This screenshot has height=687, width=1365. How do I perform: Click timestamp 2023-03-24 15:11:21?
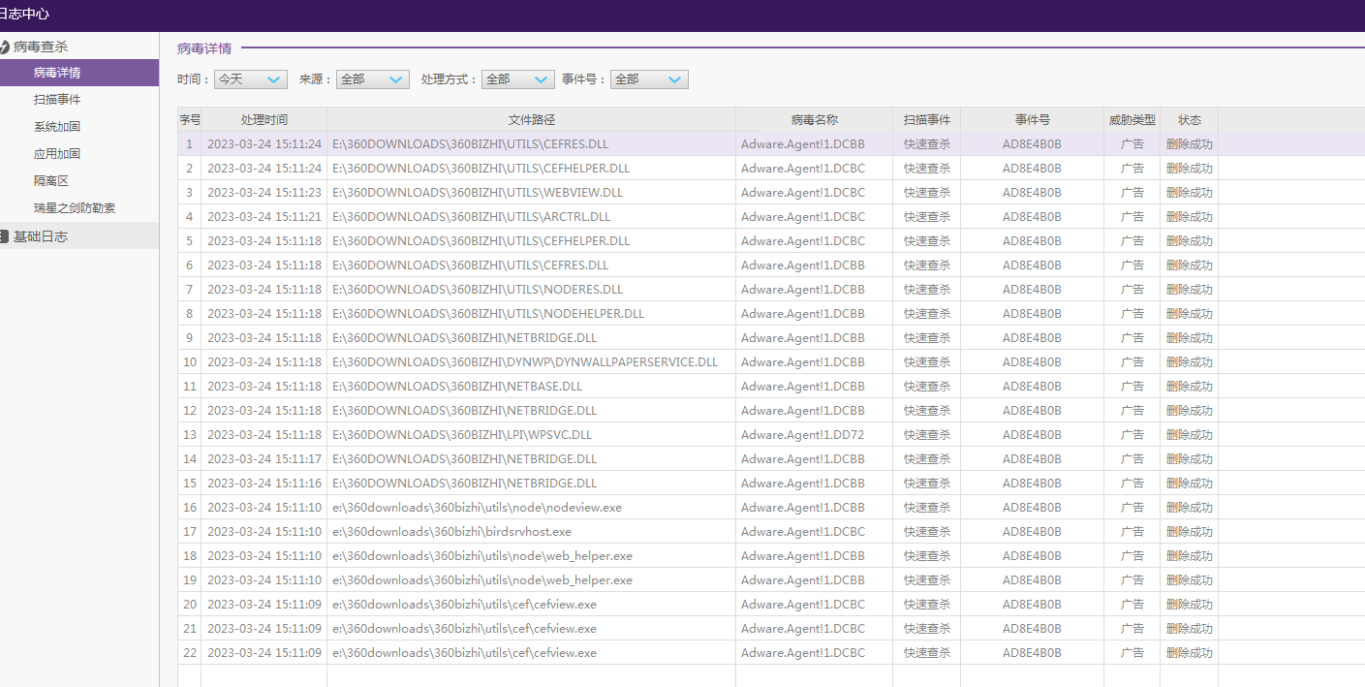pyautogui.click(x=264, y=217)
